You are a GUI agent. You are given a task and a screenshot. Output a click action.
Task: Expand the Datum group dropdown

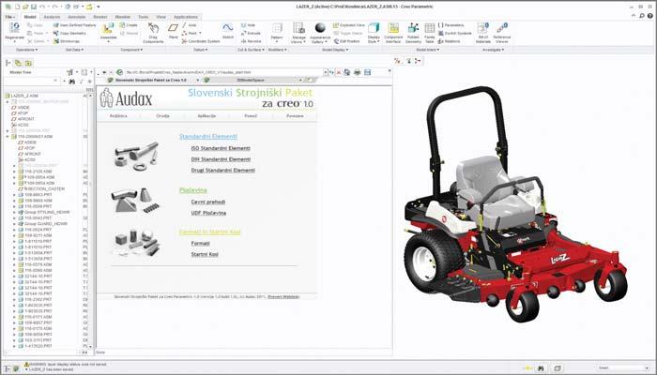pyautogui.click(x=200, y=50)
